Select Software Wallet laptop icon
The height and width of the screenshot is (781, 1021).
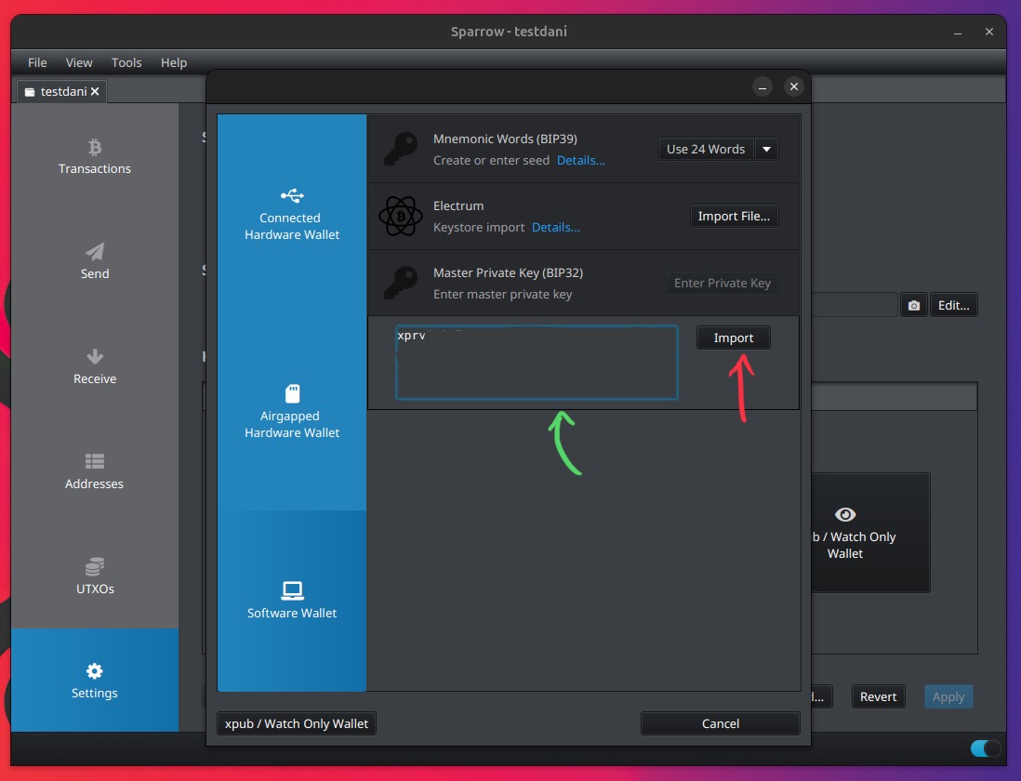click(x=292, y=590)
